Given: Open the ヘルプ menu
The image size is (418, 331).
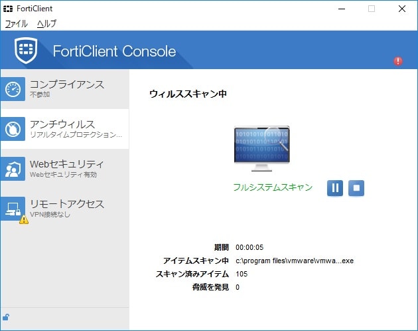Looking at the screenshot, I should 46,23.
